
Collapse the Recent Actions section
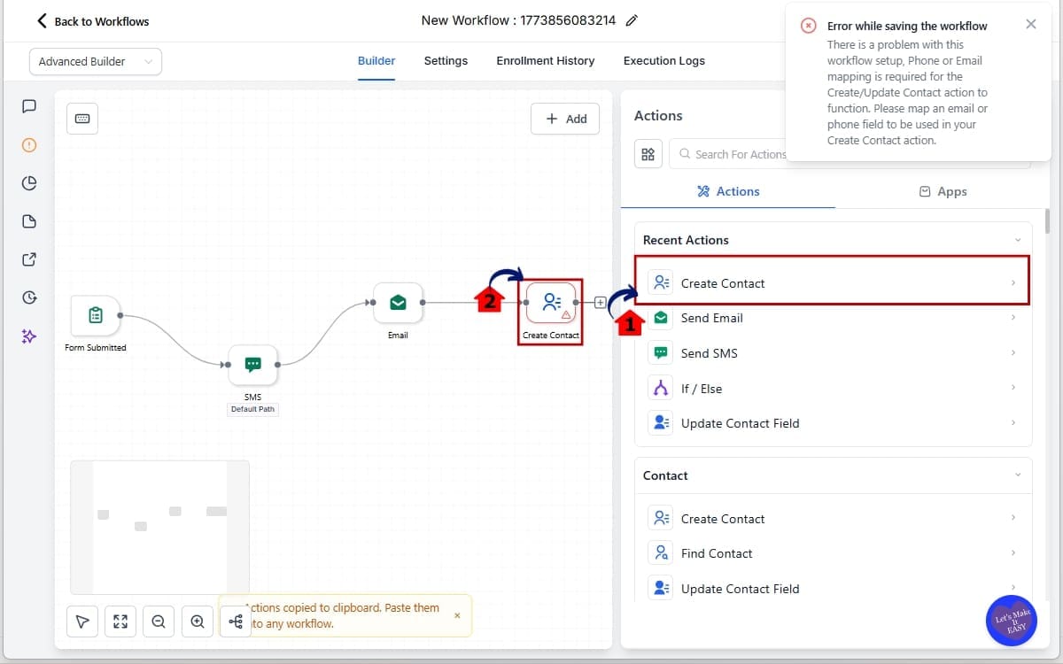click(1017, 239)
